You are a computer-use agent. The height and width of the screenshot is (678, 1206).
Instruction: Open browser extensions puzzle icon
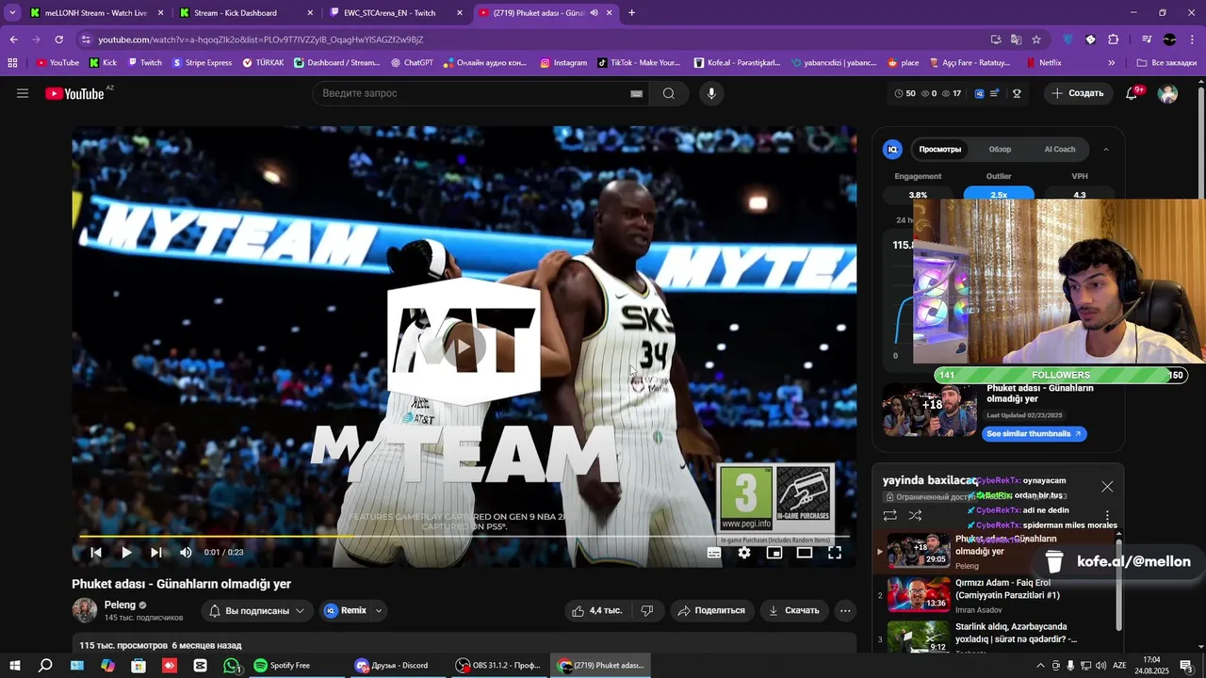(1113, 40)
